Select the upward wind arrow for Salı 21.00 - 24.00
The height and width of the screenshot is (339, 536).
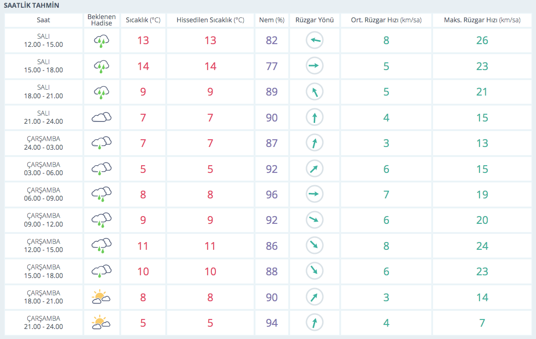[314, 118]
